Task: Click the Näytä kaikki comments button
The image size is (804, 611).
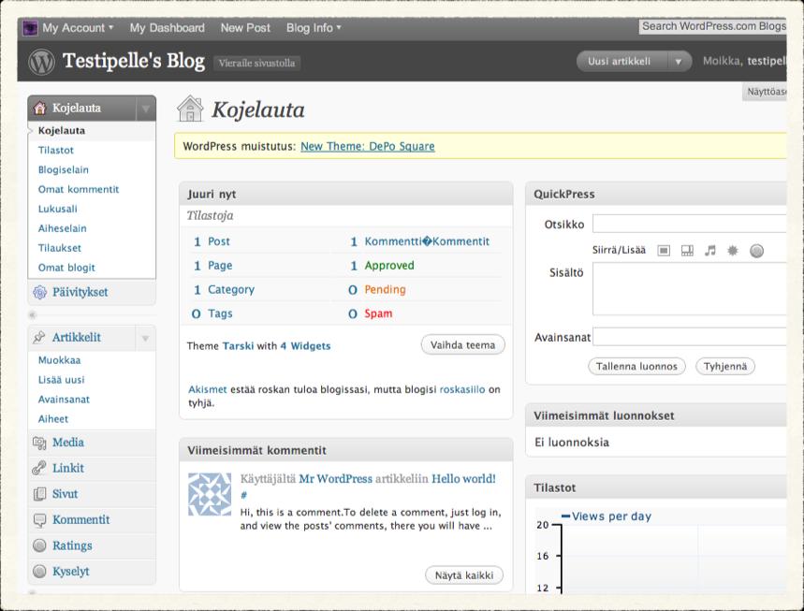Action: click(464, 575)
